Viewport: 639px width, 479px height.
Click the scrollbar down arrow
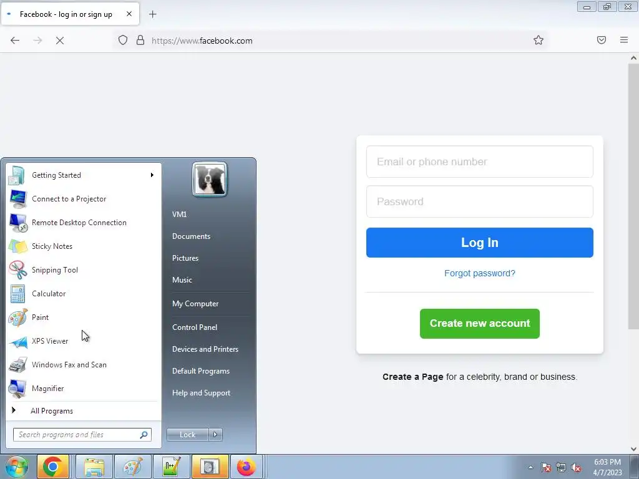(633, 449)
